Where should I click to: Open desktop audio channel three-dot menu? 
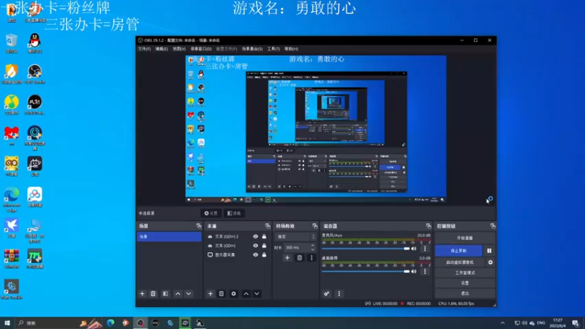click(x=425, y=271)
